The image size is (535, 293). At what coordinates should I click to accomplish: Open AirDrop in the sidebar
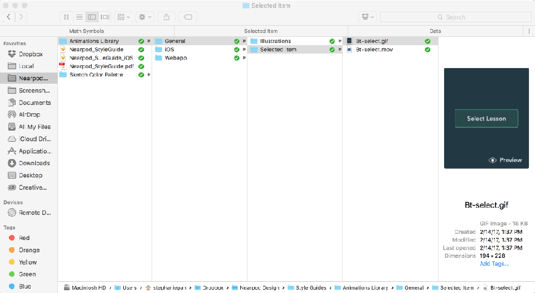(x=28, y=115)
